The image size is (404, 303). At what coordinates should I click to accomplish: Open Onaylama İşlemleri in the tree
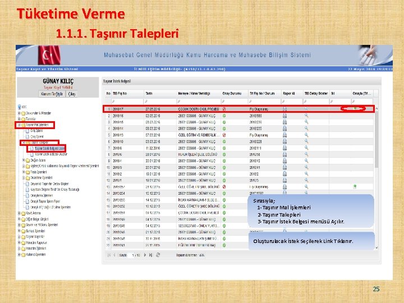point(42,196)
